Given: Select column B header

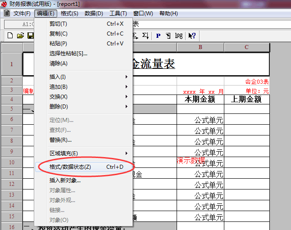Looking at the screenshot, I should point(200,47).
